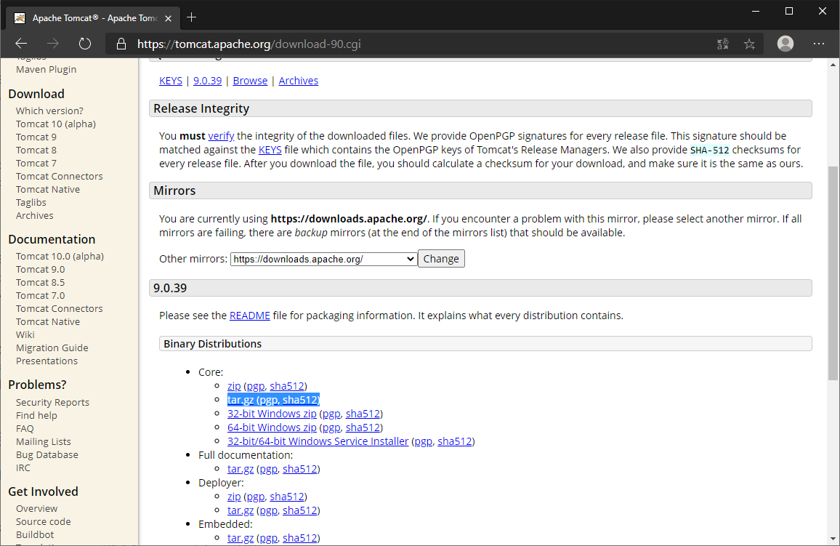Image resolution: width=840 pixels, height=546 pixels.
Task: Open the user profile avatar
Action: coord(786,44)
